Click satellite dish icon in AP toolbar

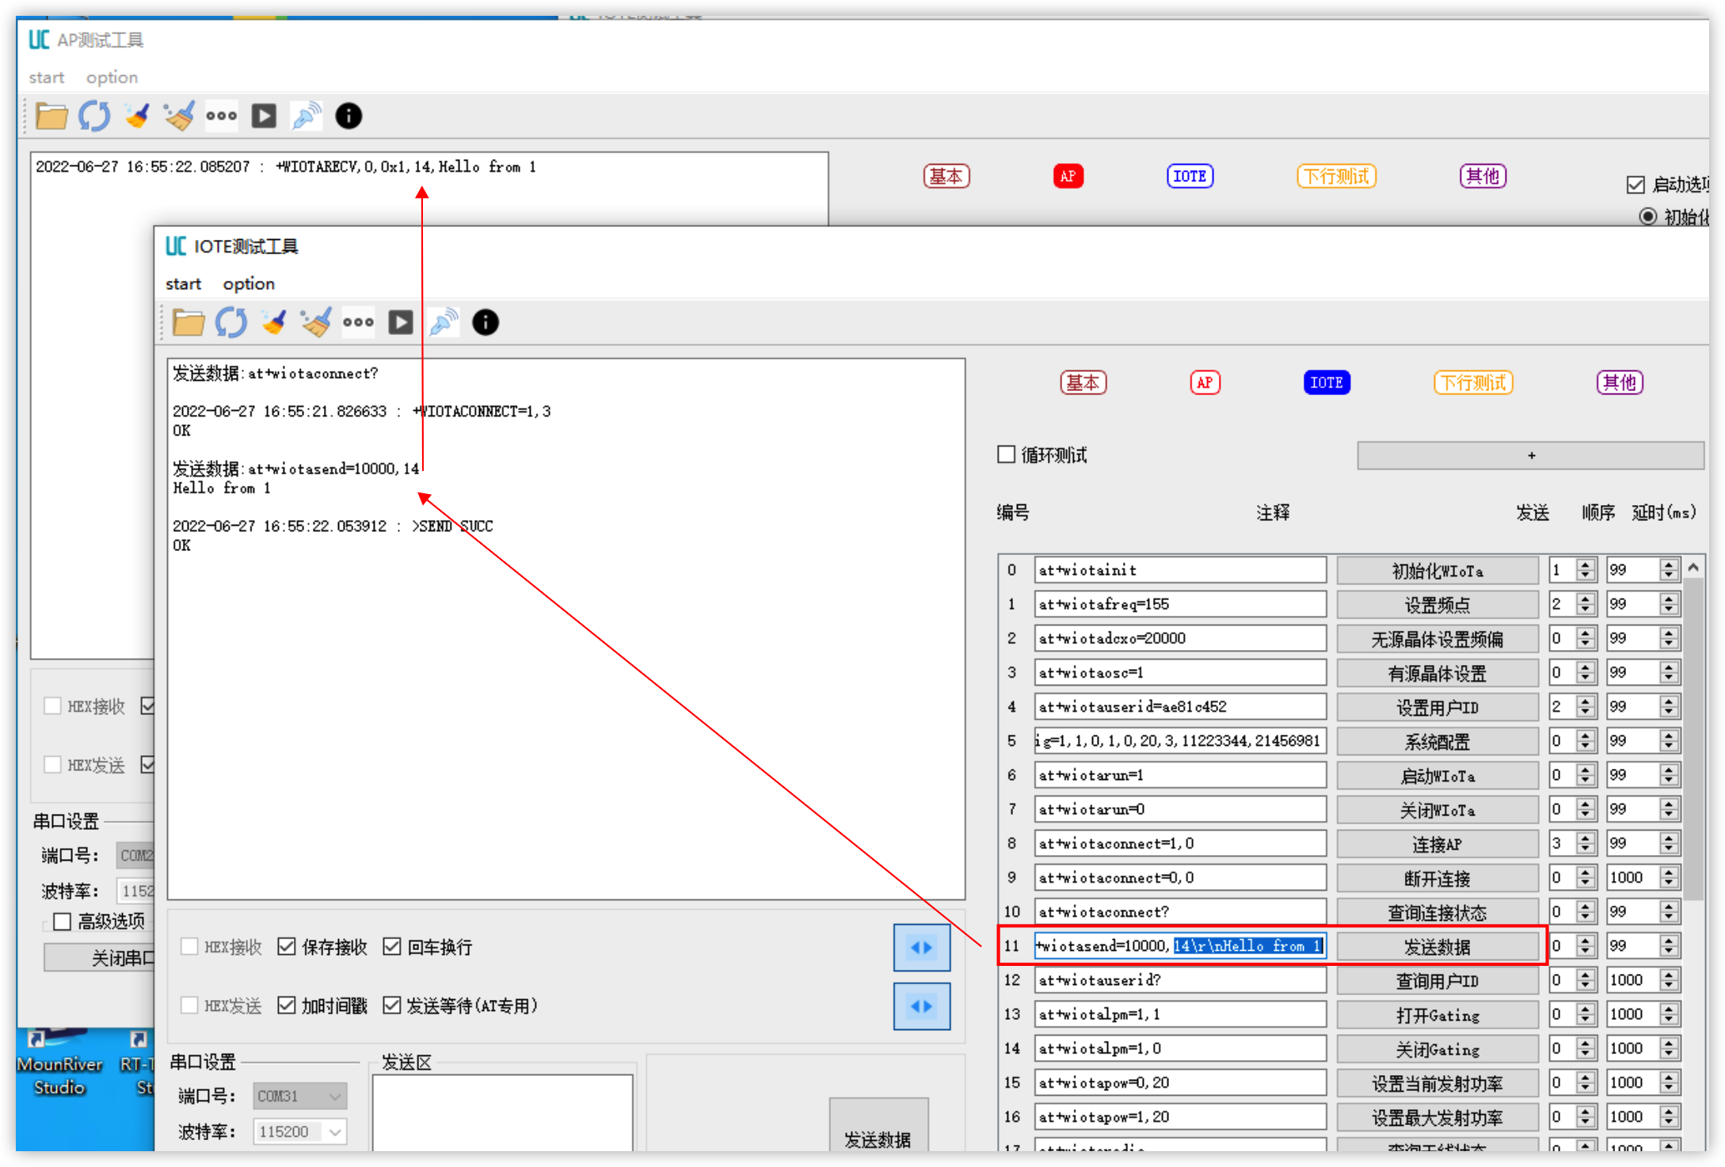pos(307,116)
